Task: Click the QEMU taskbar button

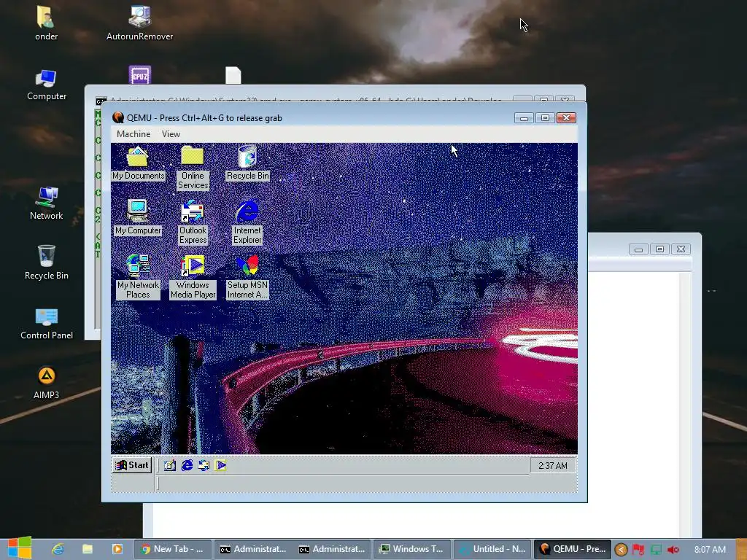Action: tap(572, 549)
